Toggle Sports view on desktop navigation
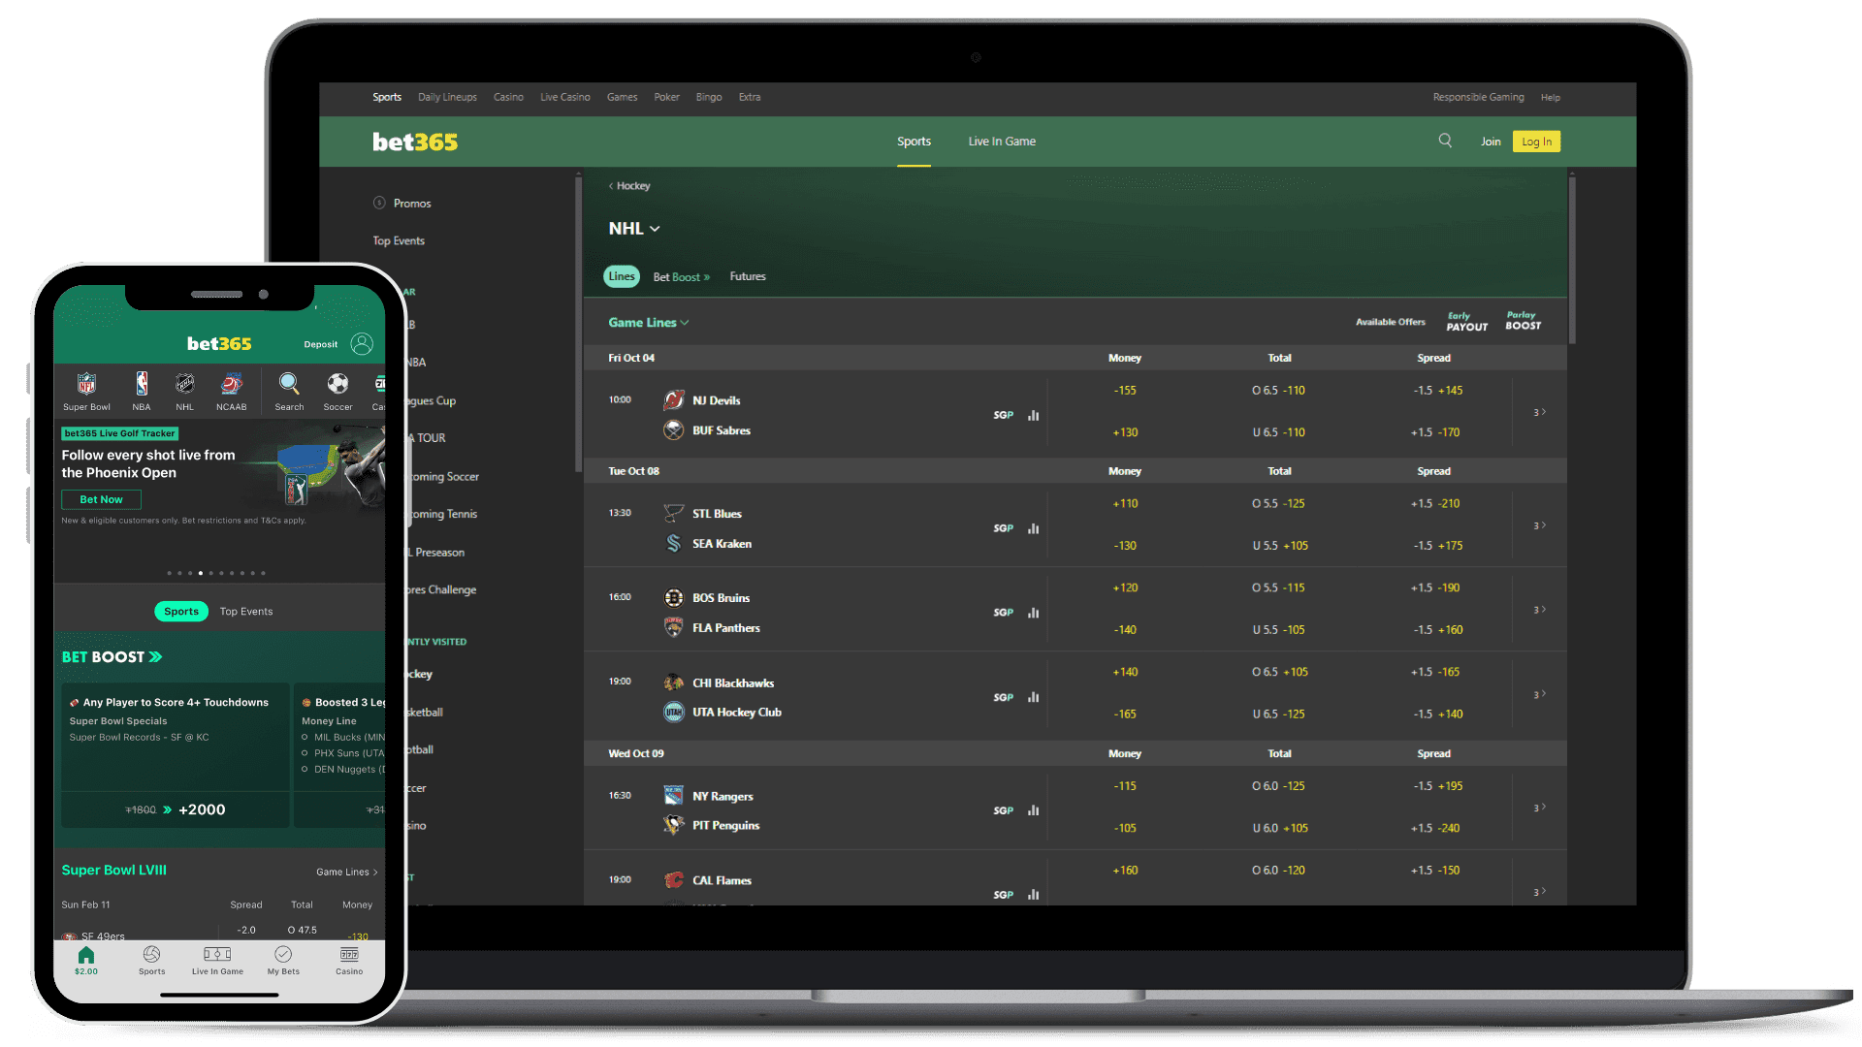Screen dimensions: 1862x1047 [914, 141]
